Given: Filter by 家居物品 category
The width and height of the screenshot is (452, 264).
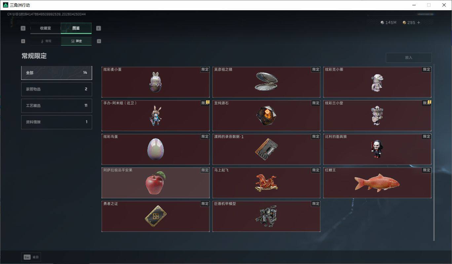Looking at the screenshot, I should [56, 89].
